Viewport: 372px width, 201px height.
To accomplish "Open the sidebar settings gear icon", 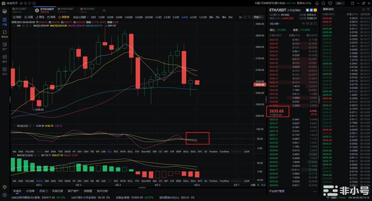I will (5, 195).
